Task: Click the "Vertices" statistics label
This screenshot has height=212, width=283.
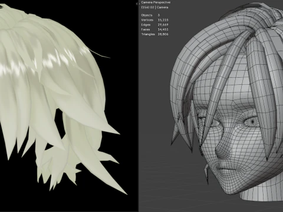Action: (x=147, y=20)
